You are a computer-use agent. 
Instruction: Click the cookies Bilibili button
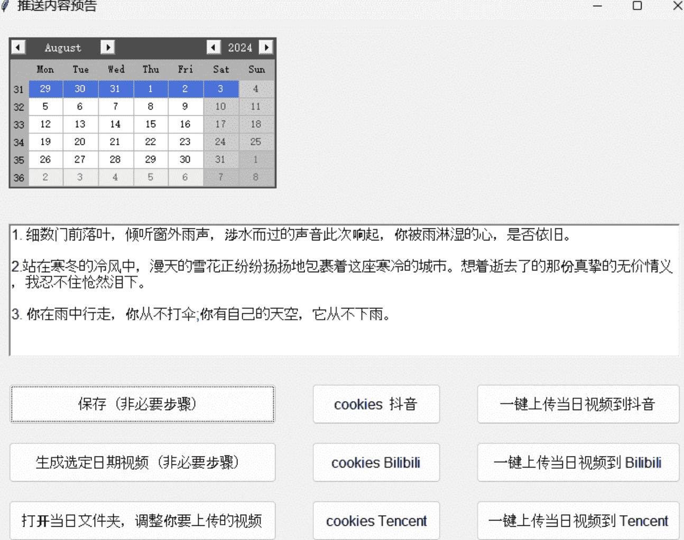[x=376, y=462]
